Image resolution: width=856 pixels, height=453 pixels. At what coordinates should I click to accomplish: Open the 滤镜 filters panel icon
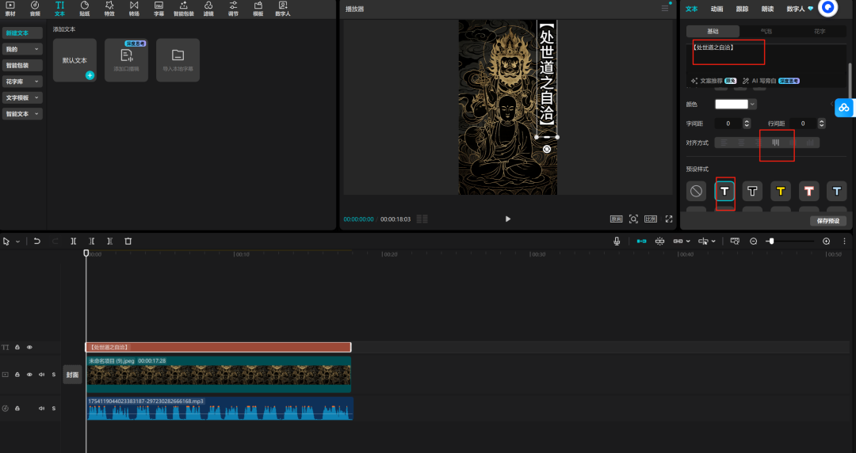(208, 8)
